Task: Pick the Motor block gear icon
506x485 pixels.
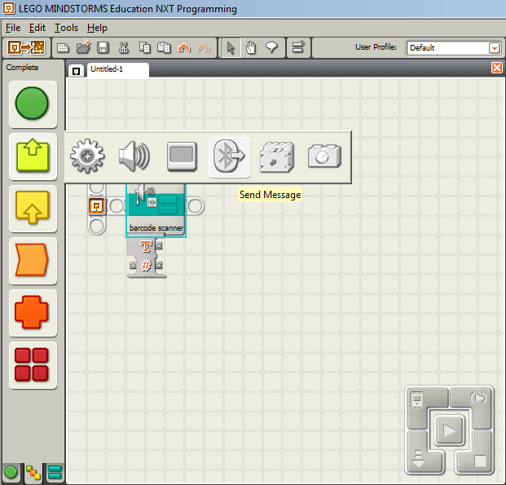Action: [87, 157]
